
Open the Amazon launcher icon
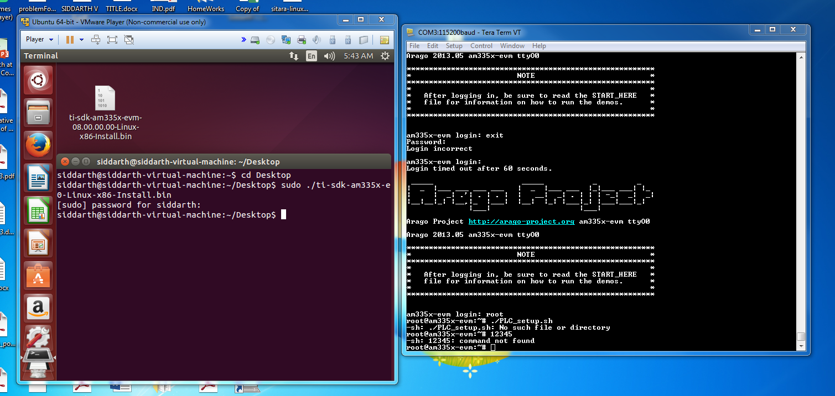click(38, 308)
